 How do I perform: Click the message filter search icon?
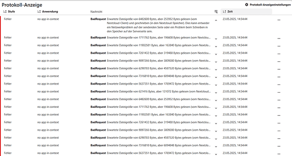pos(216,11)
